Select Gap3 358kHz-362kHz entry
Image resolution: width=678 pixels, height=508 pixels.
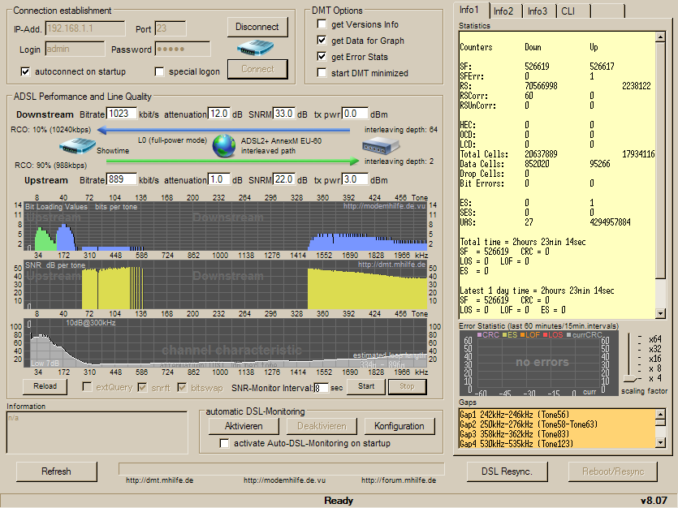point(557,433)
